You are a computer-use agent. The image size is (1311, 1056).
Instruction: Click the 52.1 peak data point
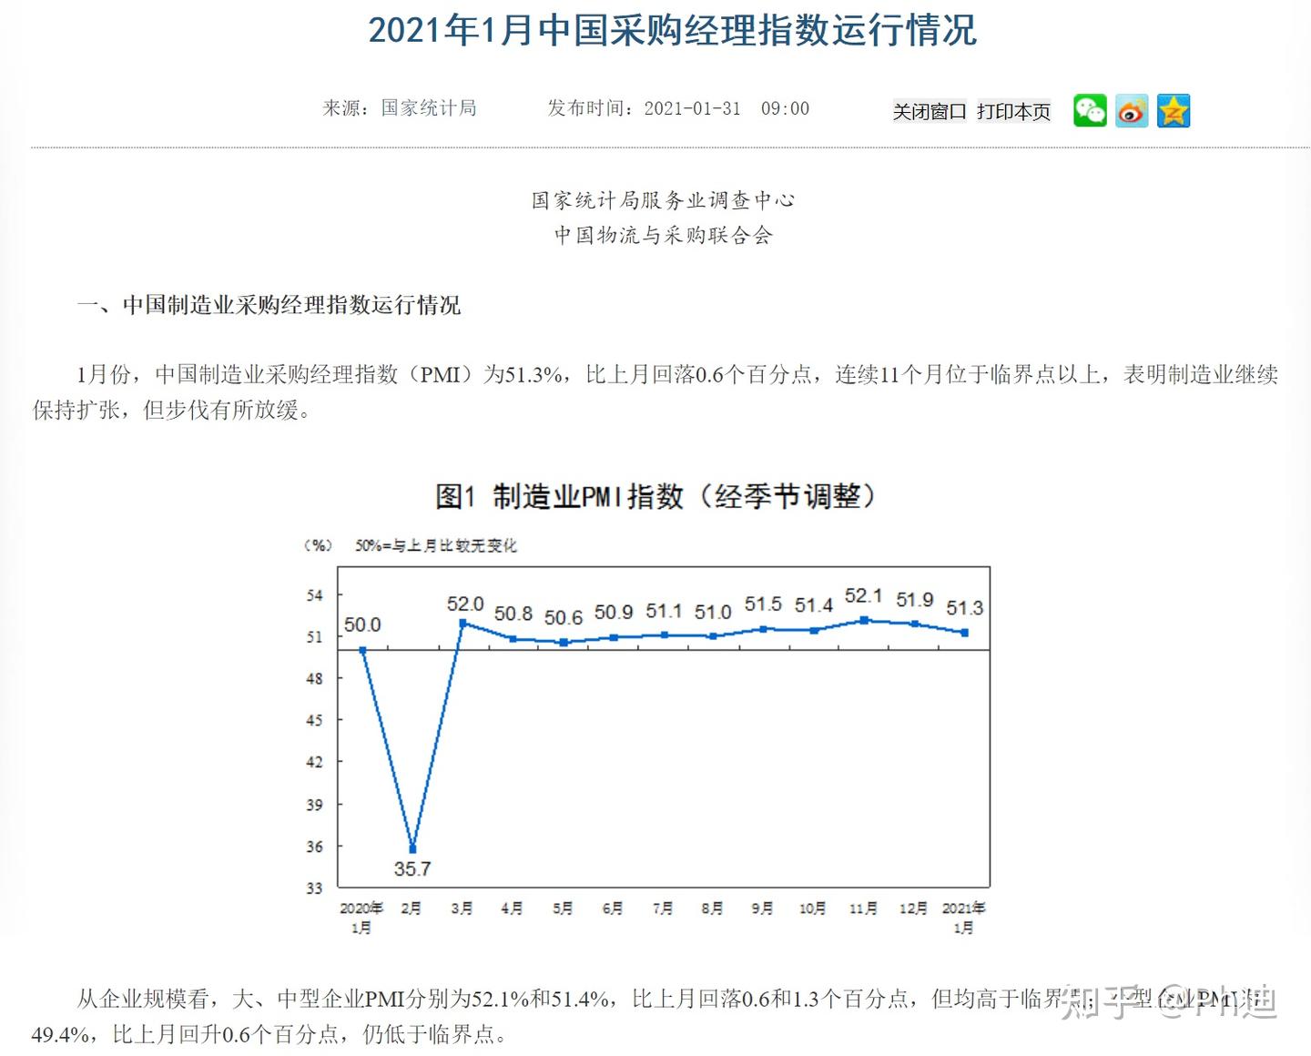coord(861,619)
